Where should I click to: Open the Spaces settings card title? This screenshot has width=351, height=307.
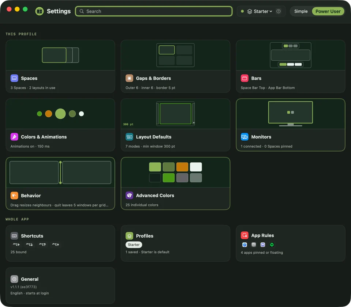click(29, 78)
